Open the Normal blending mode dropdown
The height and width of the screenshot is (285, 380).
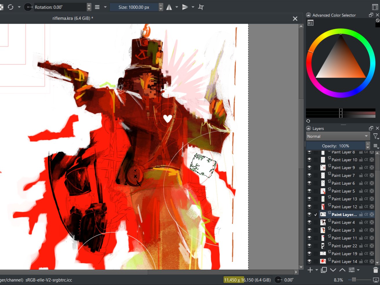coord(338,136)
